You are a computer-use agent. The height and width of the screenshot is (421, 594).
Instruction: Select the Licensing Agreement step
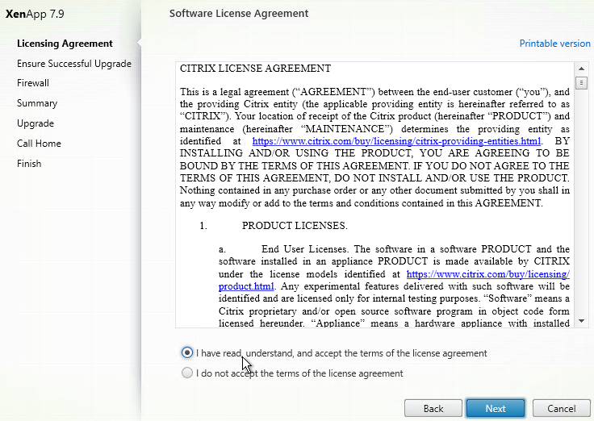coord(65,44)
